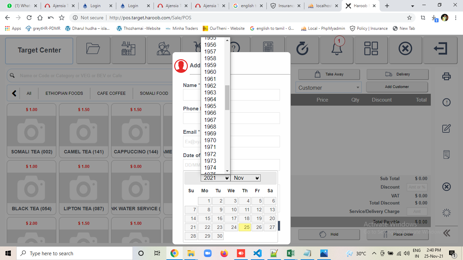Click the Name input field
Image resolution: width=463 pixels, height=260 pixels.
pos(231,95)
